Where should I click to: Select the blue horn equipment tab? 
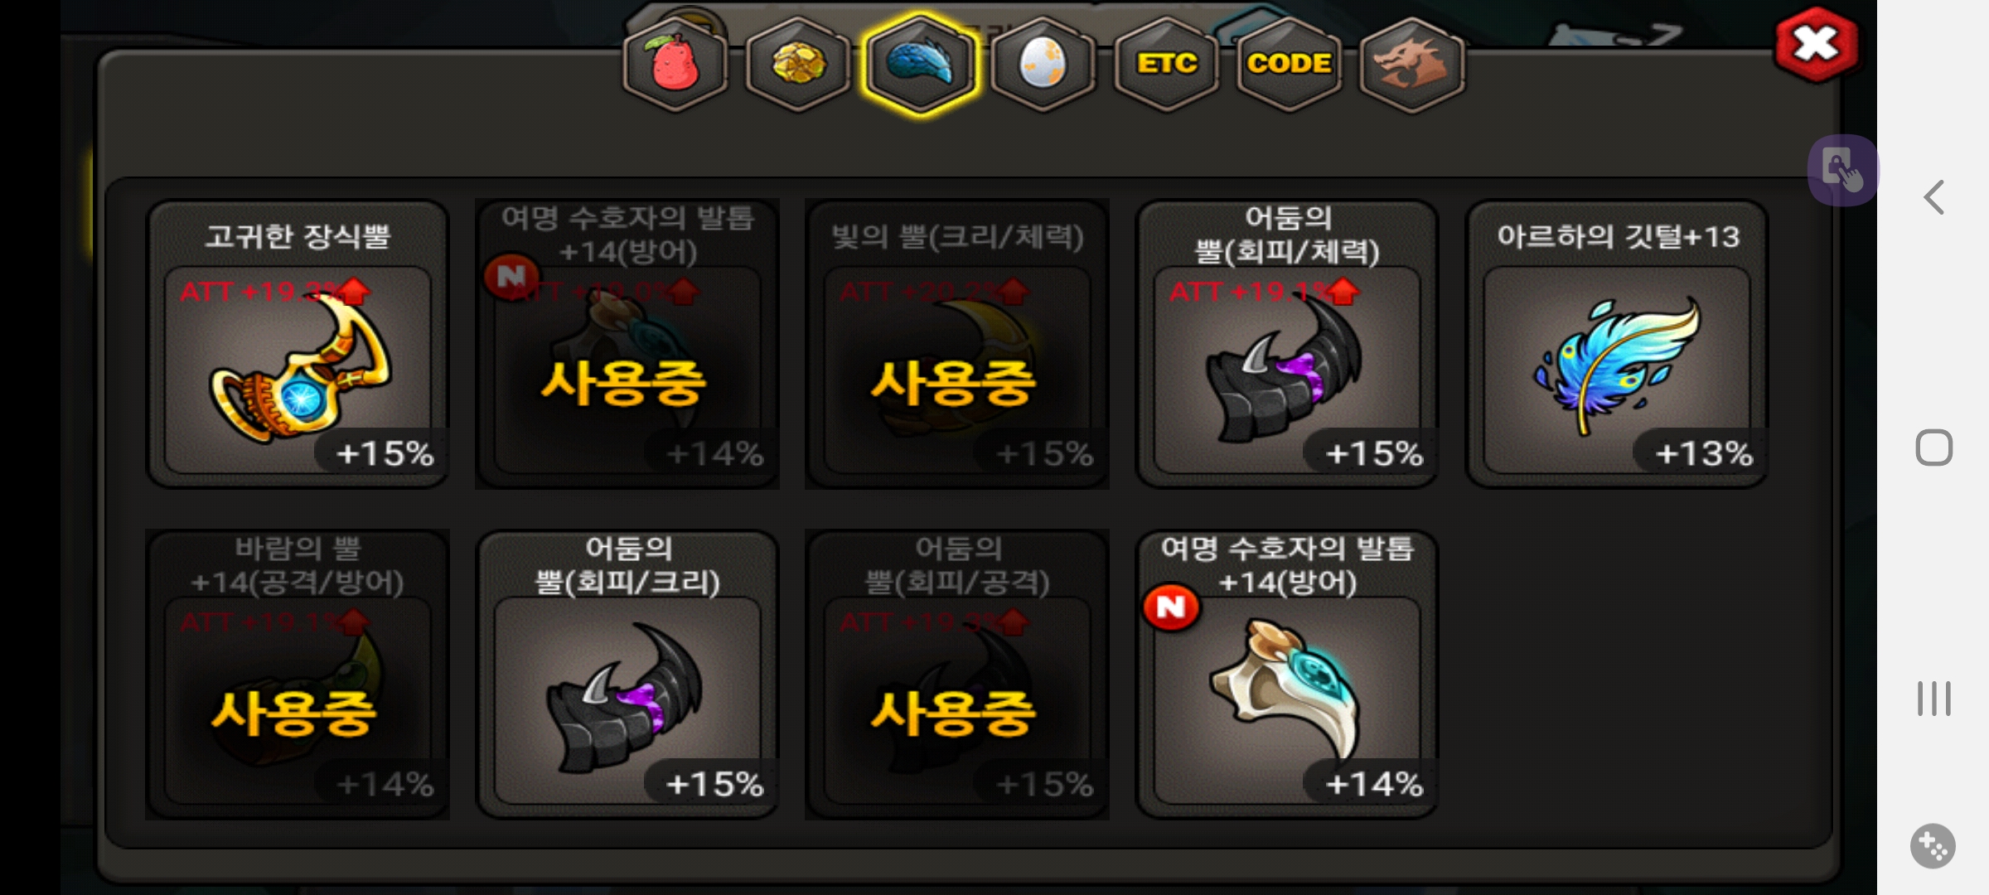coord(920,64)
